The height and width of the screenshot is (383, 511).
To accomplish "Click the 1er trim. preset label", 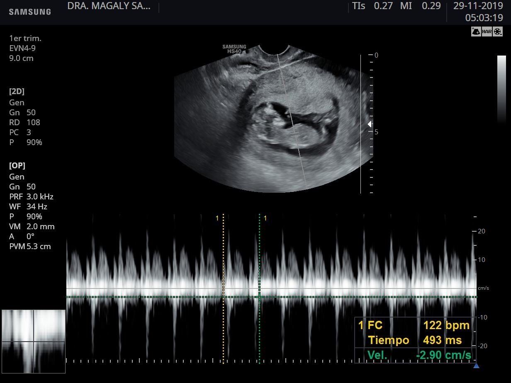I will click(25, 38).
